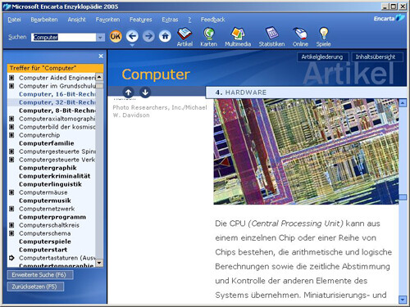This screenshot has height=307, width=410.
Task: Go back with the left arrow button
Action: pyautogui.click(x=132, y=36)
